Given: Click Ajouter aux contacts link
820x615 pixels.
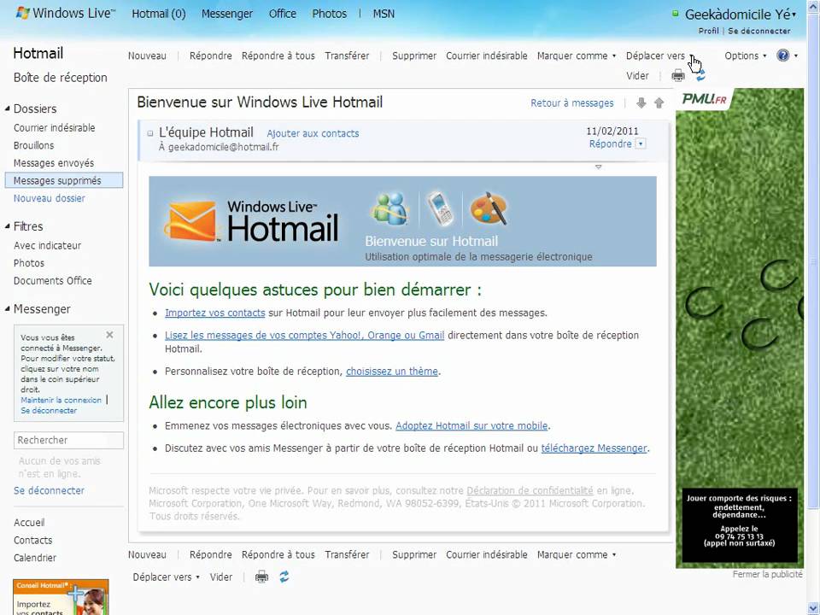Looking at the screenshot, I should 313,133.
